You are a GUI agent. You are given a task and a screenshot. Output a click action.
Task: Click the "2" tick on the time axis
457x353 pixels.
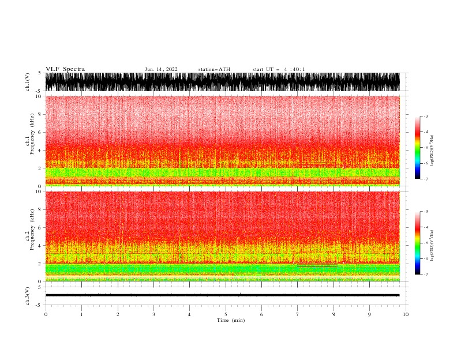pyautogui.click(x=118, y=314)
